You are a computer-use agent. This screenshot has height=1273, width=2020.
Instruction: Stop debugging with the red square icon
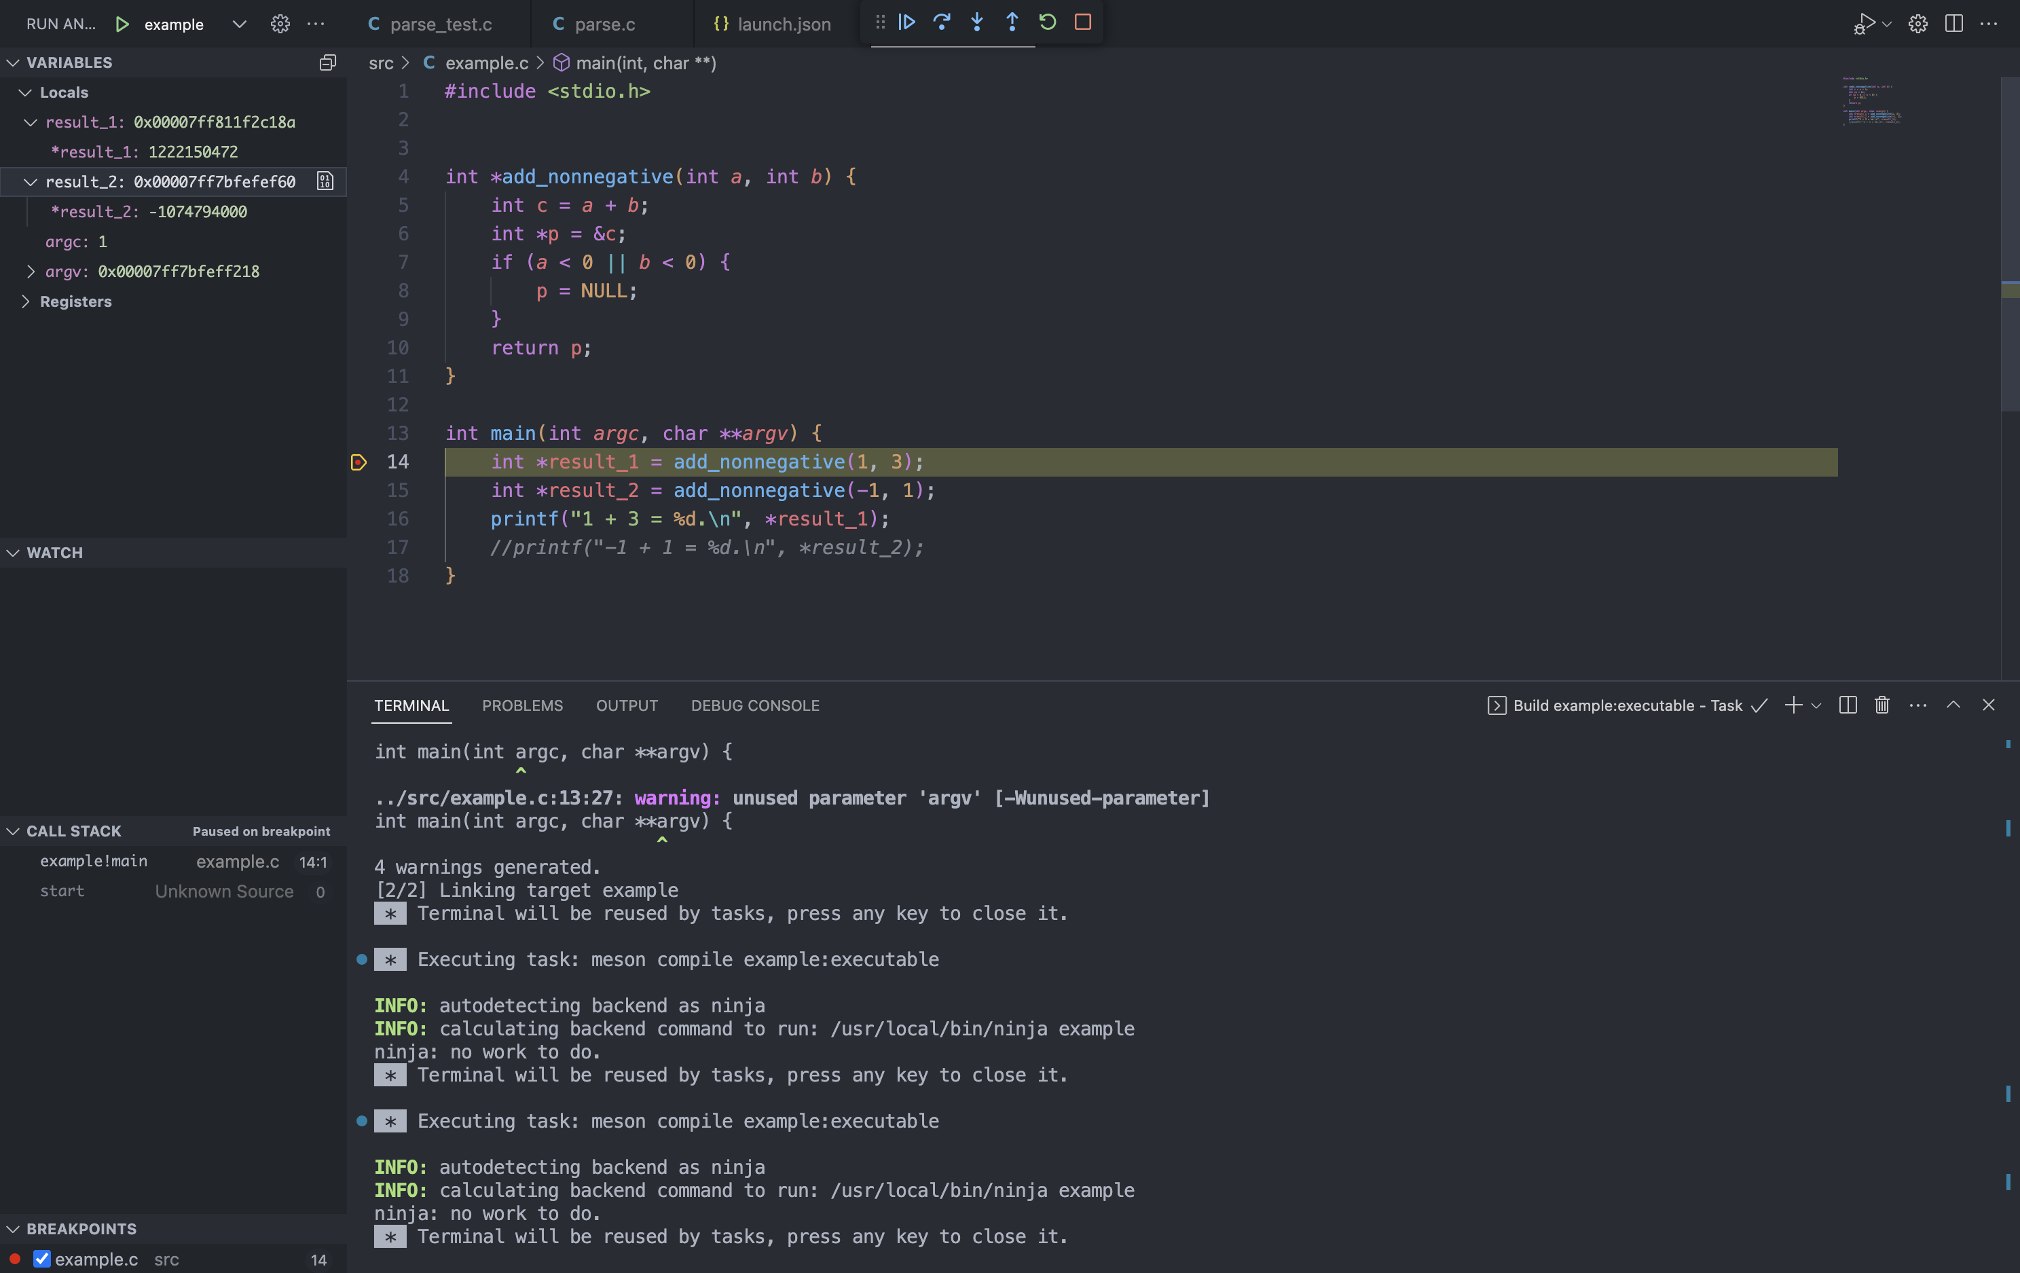tap(1082, 22)
